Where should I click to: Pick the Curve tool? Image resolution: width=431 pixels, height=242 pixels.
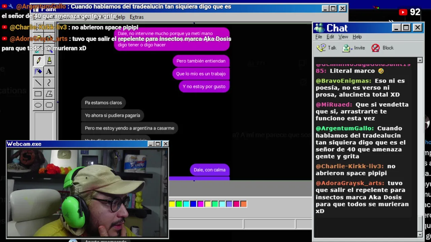pos(49,83)
